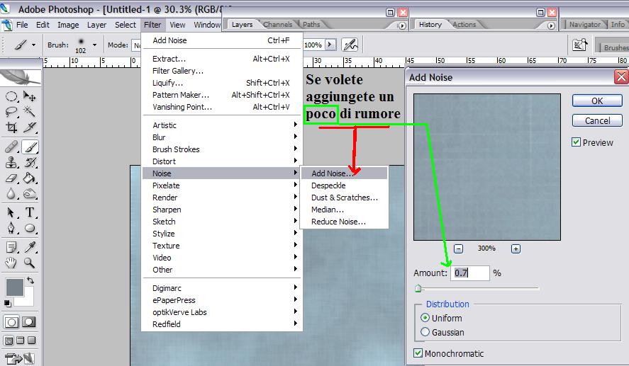Choose Add Noise... from Noise submenu
Screen dimensions: 629x366
click(x=344, y=173)
